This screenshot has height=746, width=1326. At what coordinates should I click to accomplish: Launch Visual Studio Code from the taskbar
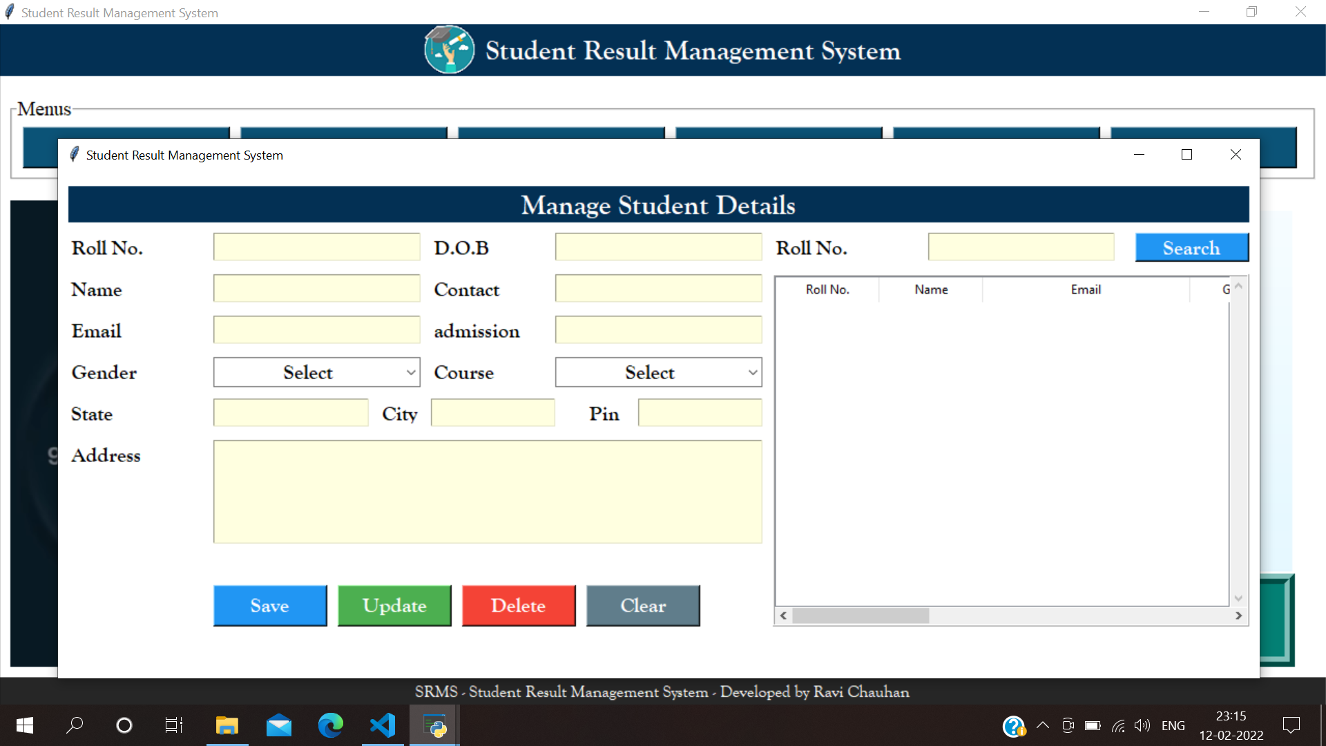click(x=382, y=725)
